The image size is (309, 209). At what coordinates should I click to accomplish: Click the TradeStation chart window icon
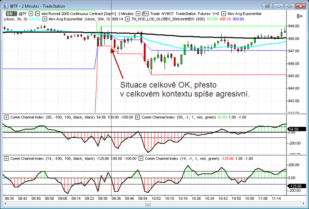pyautogui.click(x=5, y=6)
